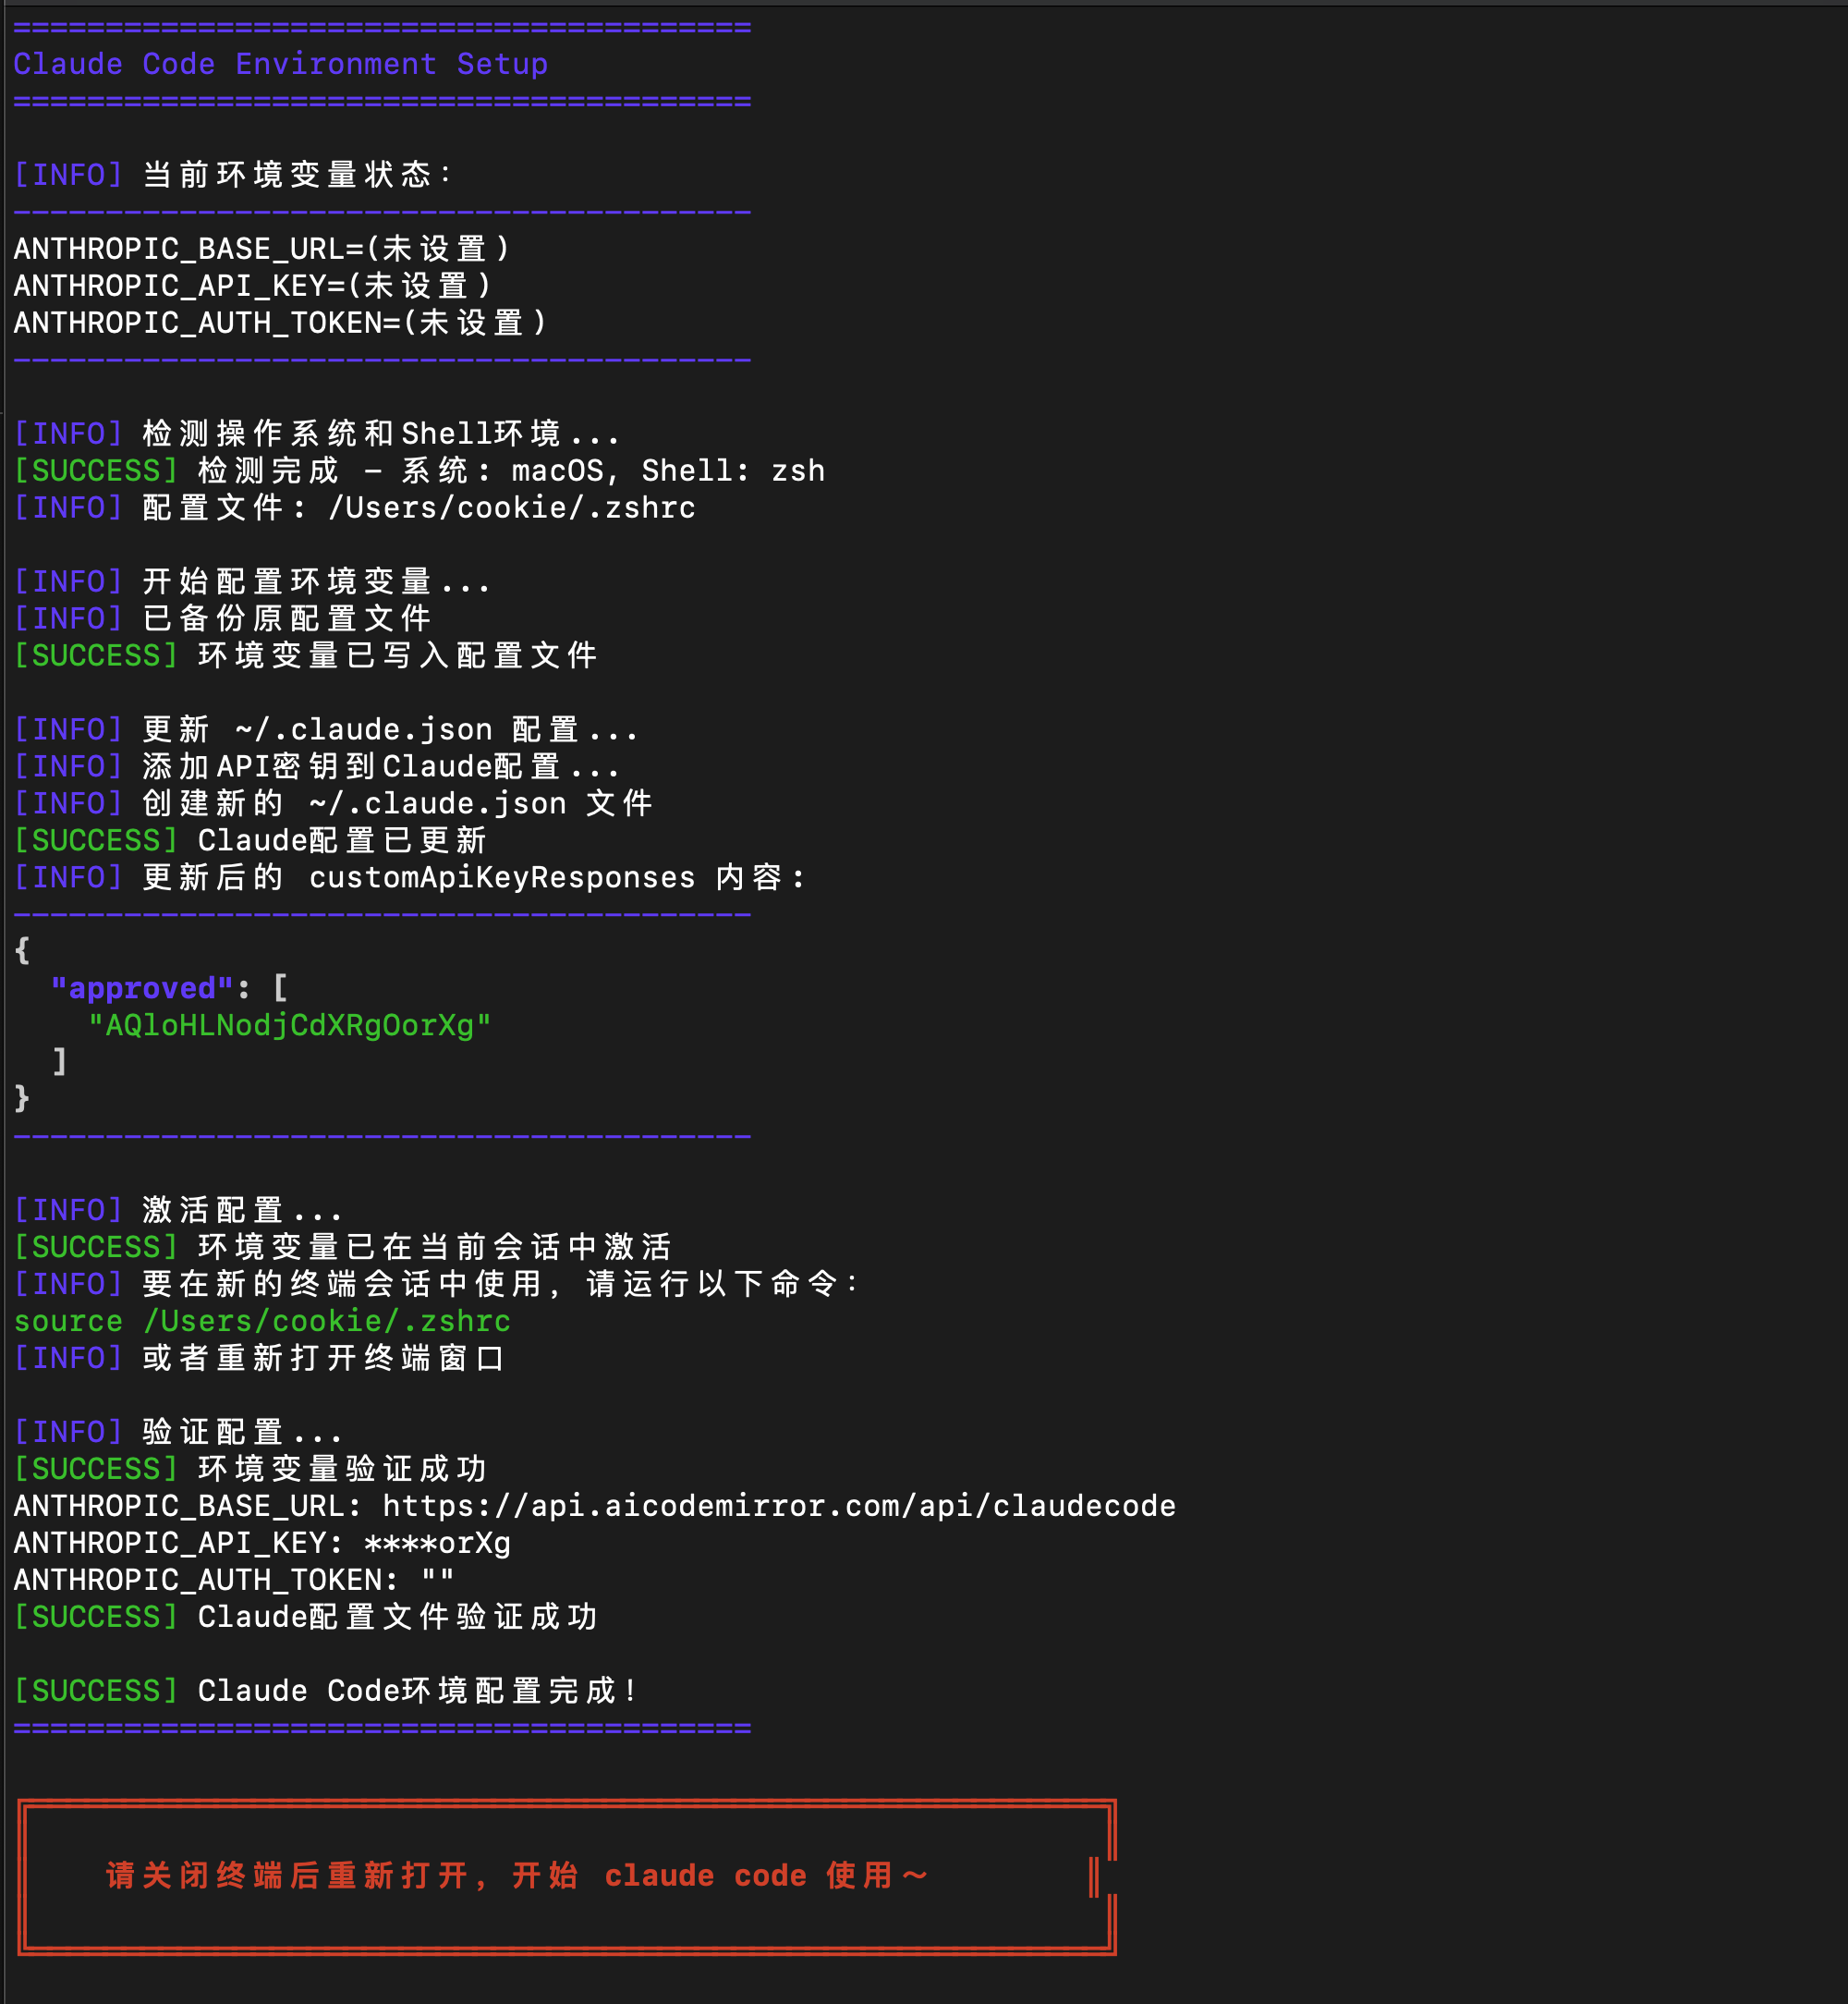This screenshot has width=1848, height=2004.
Task: Click the '验证配置...' info line
Action: click(x=178, y=1432)
